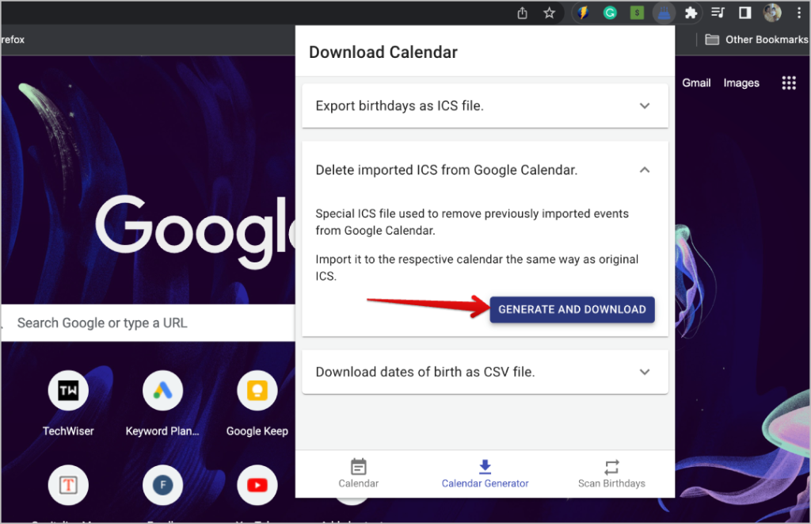
Task: Select the Calendar Generator tab
Action: pos(485,474)
